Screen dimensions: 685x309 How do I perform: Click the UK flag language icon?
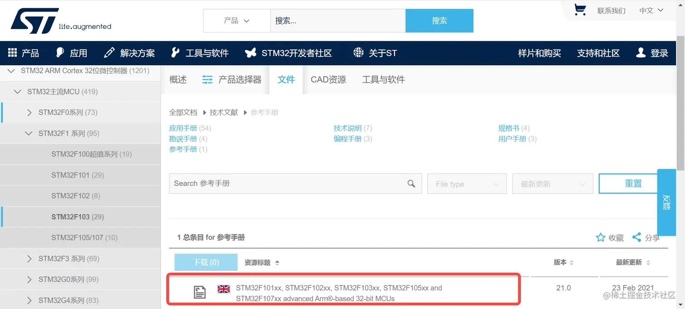(x=223, y=289)
